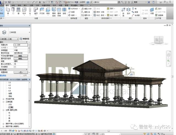Click the Model Line (模型线) tool

(86, 12)
